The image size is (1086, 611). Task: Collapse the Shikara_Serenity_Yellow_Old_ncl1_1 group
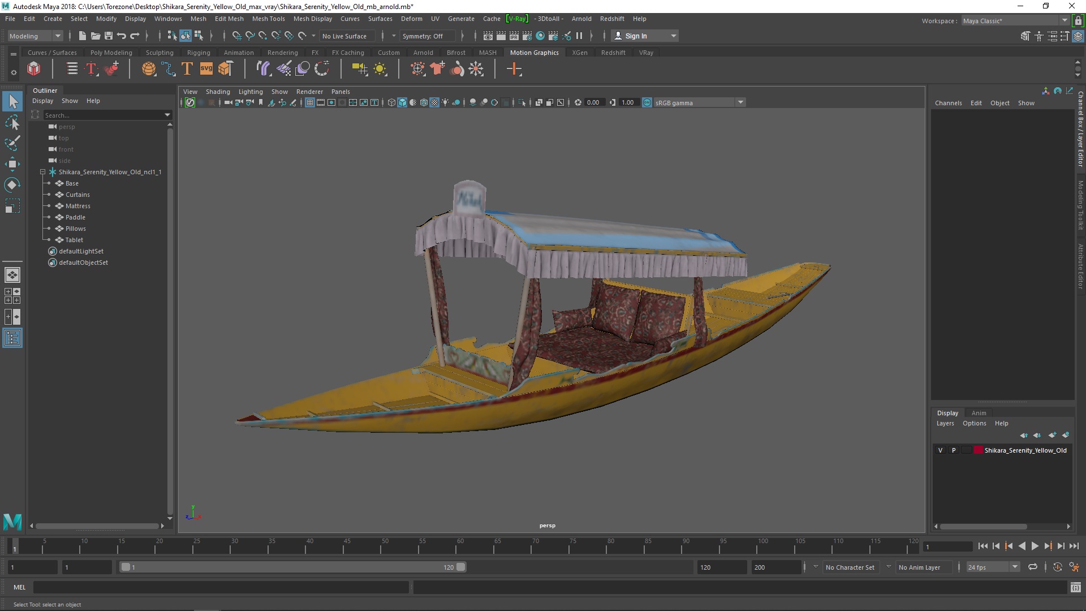click(x=42, y=172)
